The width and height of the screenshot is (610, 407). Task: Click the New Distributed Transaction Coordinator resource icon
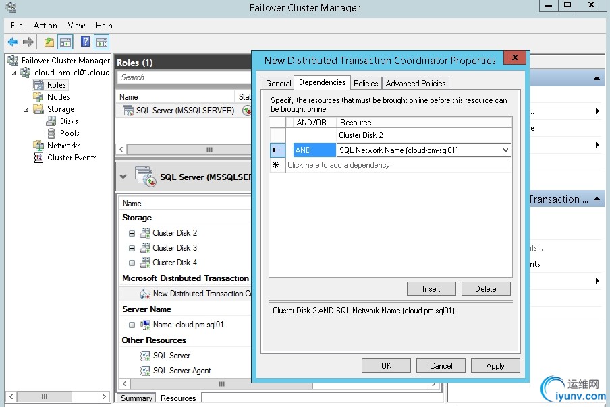145,294
